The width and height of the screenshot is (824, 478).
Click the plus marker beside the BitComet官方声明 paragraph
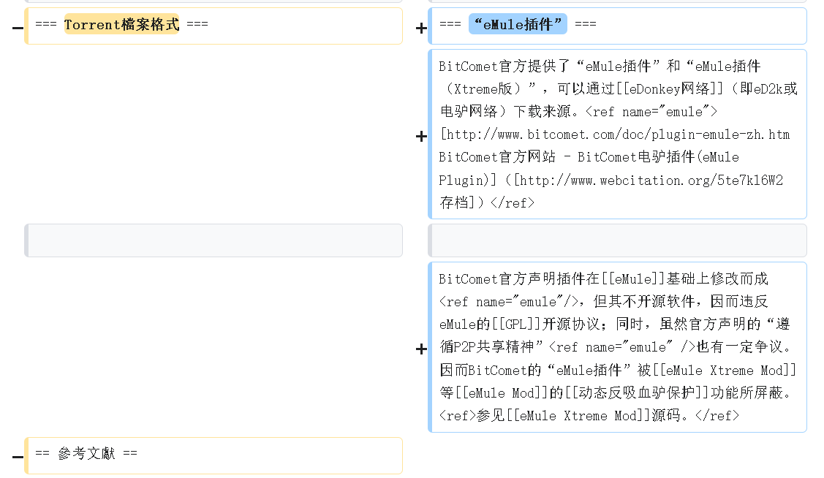pos(421,349)
